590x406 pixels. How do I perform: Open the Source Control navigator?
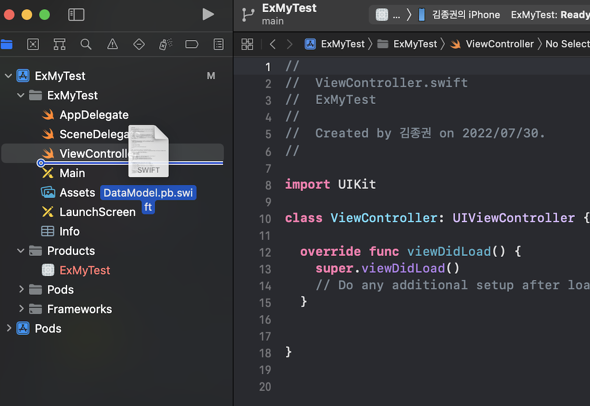[33, 44]
